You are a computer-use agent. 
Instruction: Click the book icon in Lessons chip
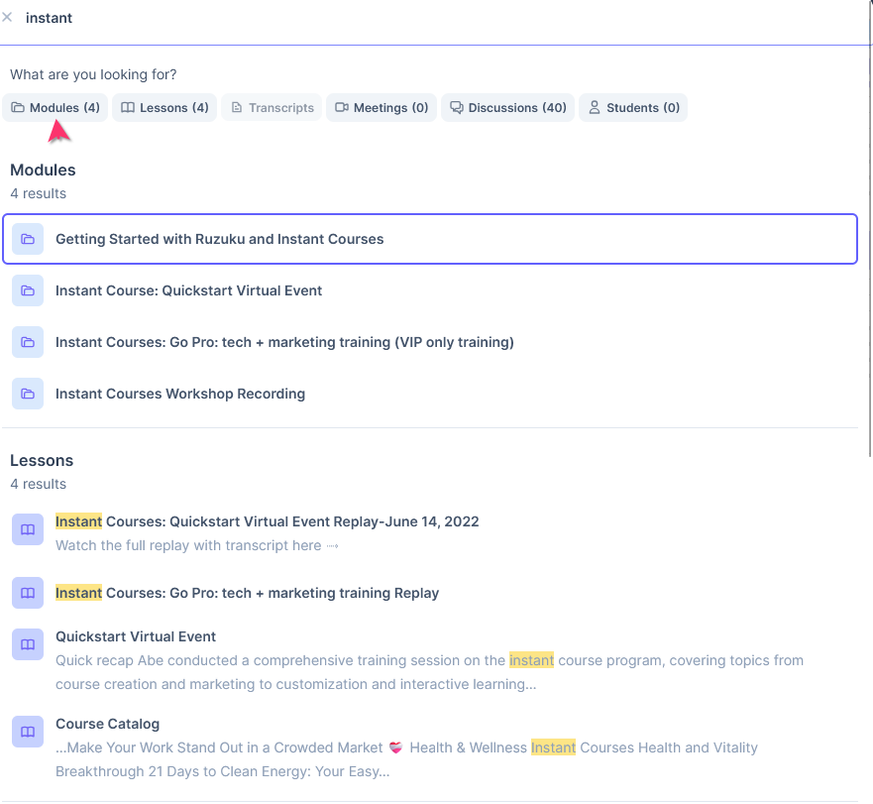click(128, 107)
